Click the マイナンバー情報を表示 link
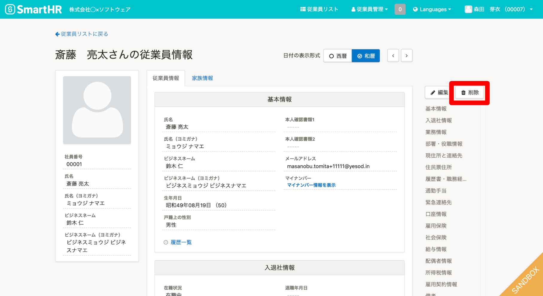The width and height of the screenshot is (543, 296). point(311,185)
